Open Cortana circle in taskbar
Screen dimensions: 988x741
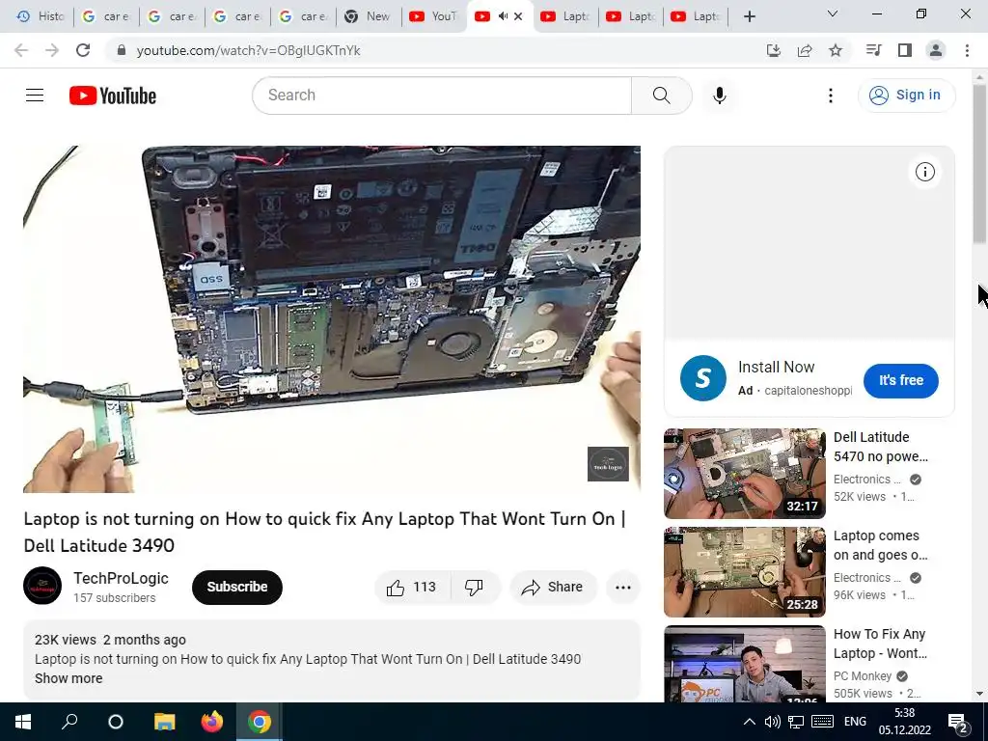pos(116,722)
